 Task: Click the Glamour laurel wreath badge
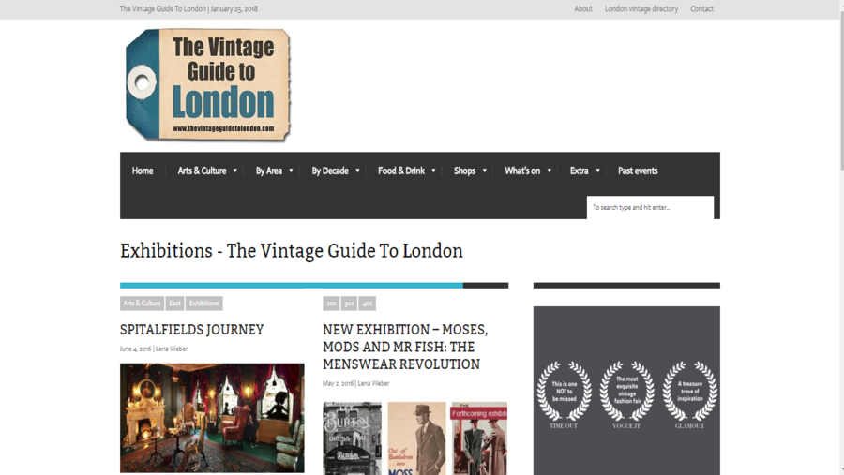689,394
